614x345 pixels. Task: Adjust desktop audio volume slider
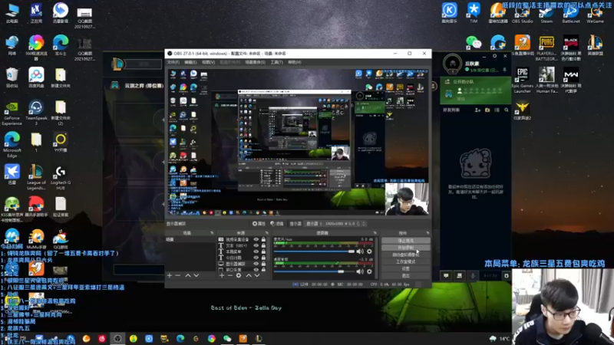(314, 271)
